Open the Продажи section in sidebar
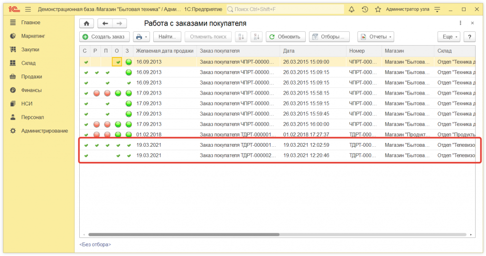486x256 pixels. [31, 76]
